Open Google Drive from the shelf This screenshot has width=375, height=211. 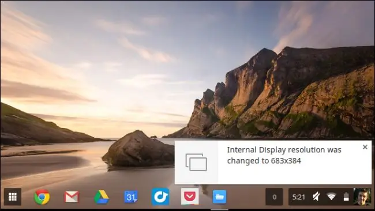click(101, 197)
